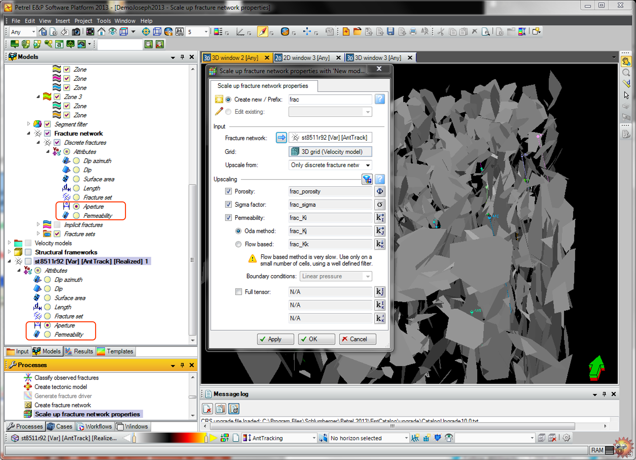Click the Scale up fracture network properties process icon
636x460 pixels.
click(x=28, y=414)
